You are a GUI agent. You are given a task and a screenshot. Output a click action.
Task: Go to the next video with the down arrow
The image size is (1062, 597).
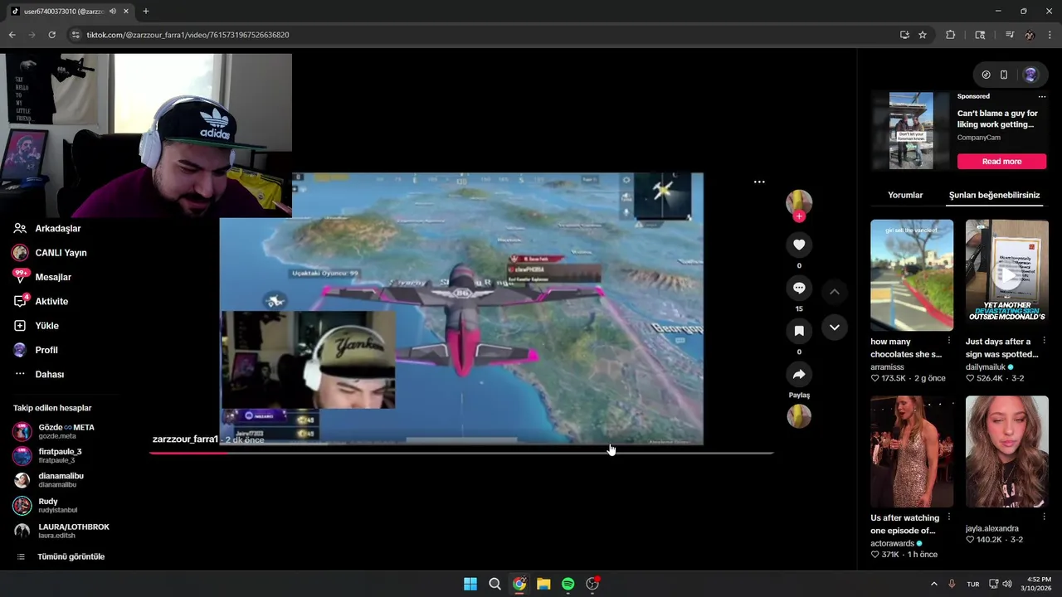pos(835,328)
